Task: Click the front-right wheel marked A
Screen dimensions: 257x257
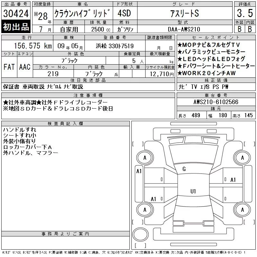Action: point(242,158)
